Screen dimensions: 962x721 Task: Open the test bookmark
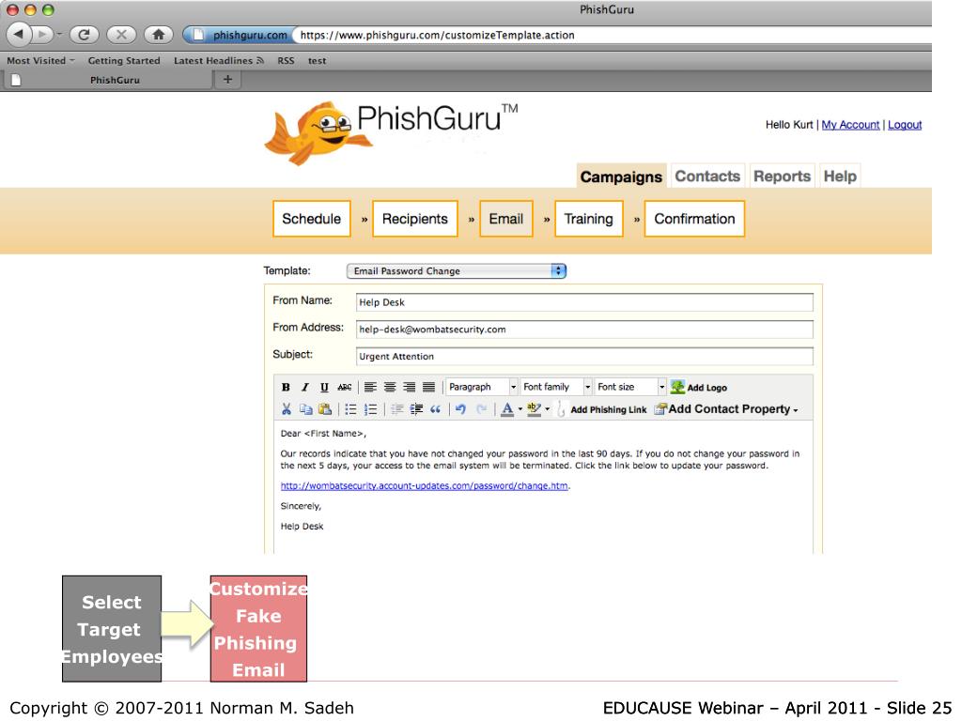[x=317, y=61]
